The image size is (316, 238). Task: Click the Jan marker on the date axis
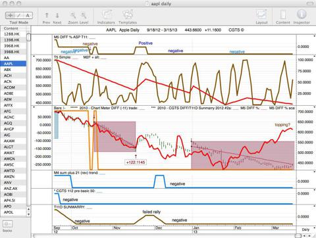pos(196,227)
